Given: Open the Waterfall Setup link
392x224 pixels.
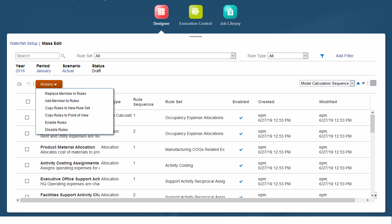Looking at the screenshot, I should [24, 43].
